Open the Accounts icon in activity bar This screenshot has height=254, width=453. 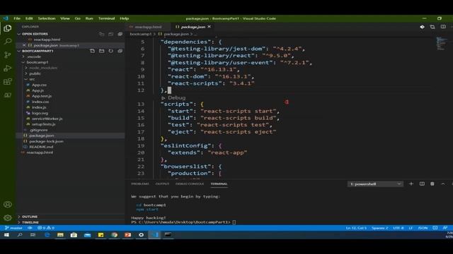point(8,205)
